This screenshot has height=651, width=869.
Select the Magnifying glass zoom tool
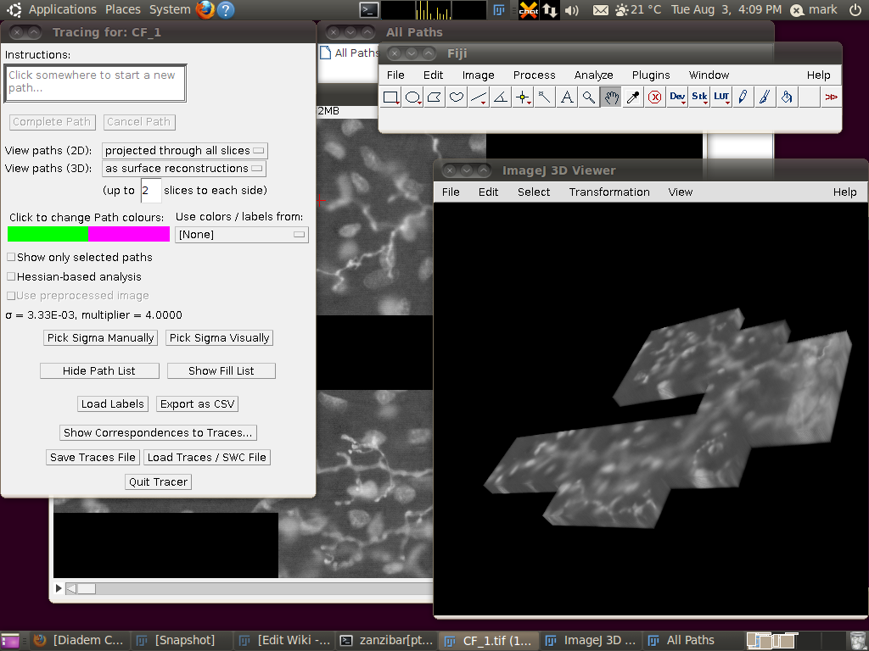point(589,97)
